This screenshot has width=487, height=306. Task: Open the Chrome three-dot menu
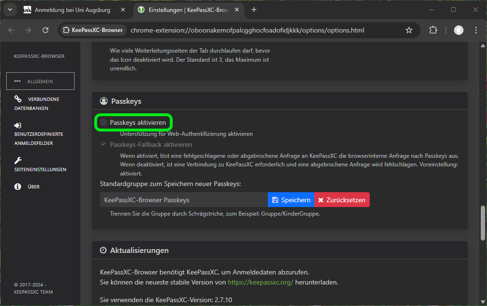click(476, 30)
